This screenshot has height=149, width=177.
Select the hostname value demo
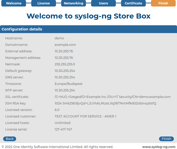coord(59,38)
